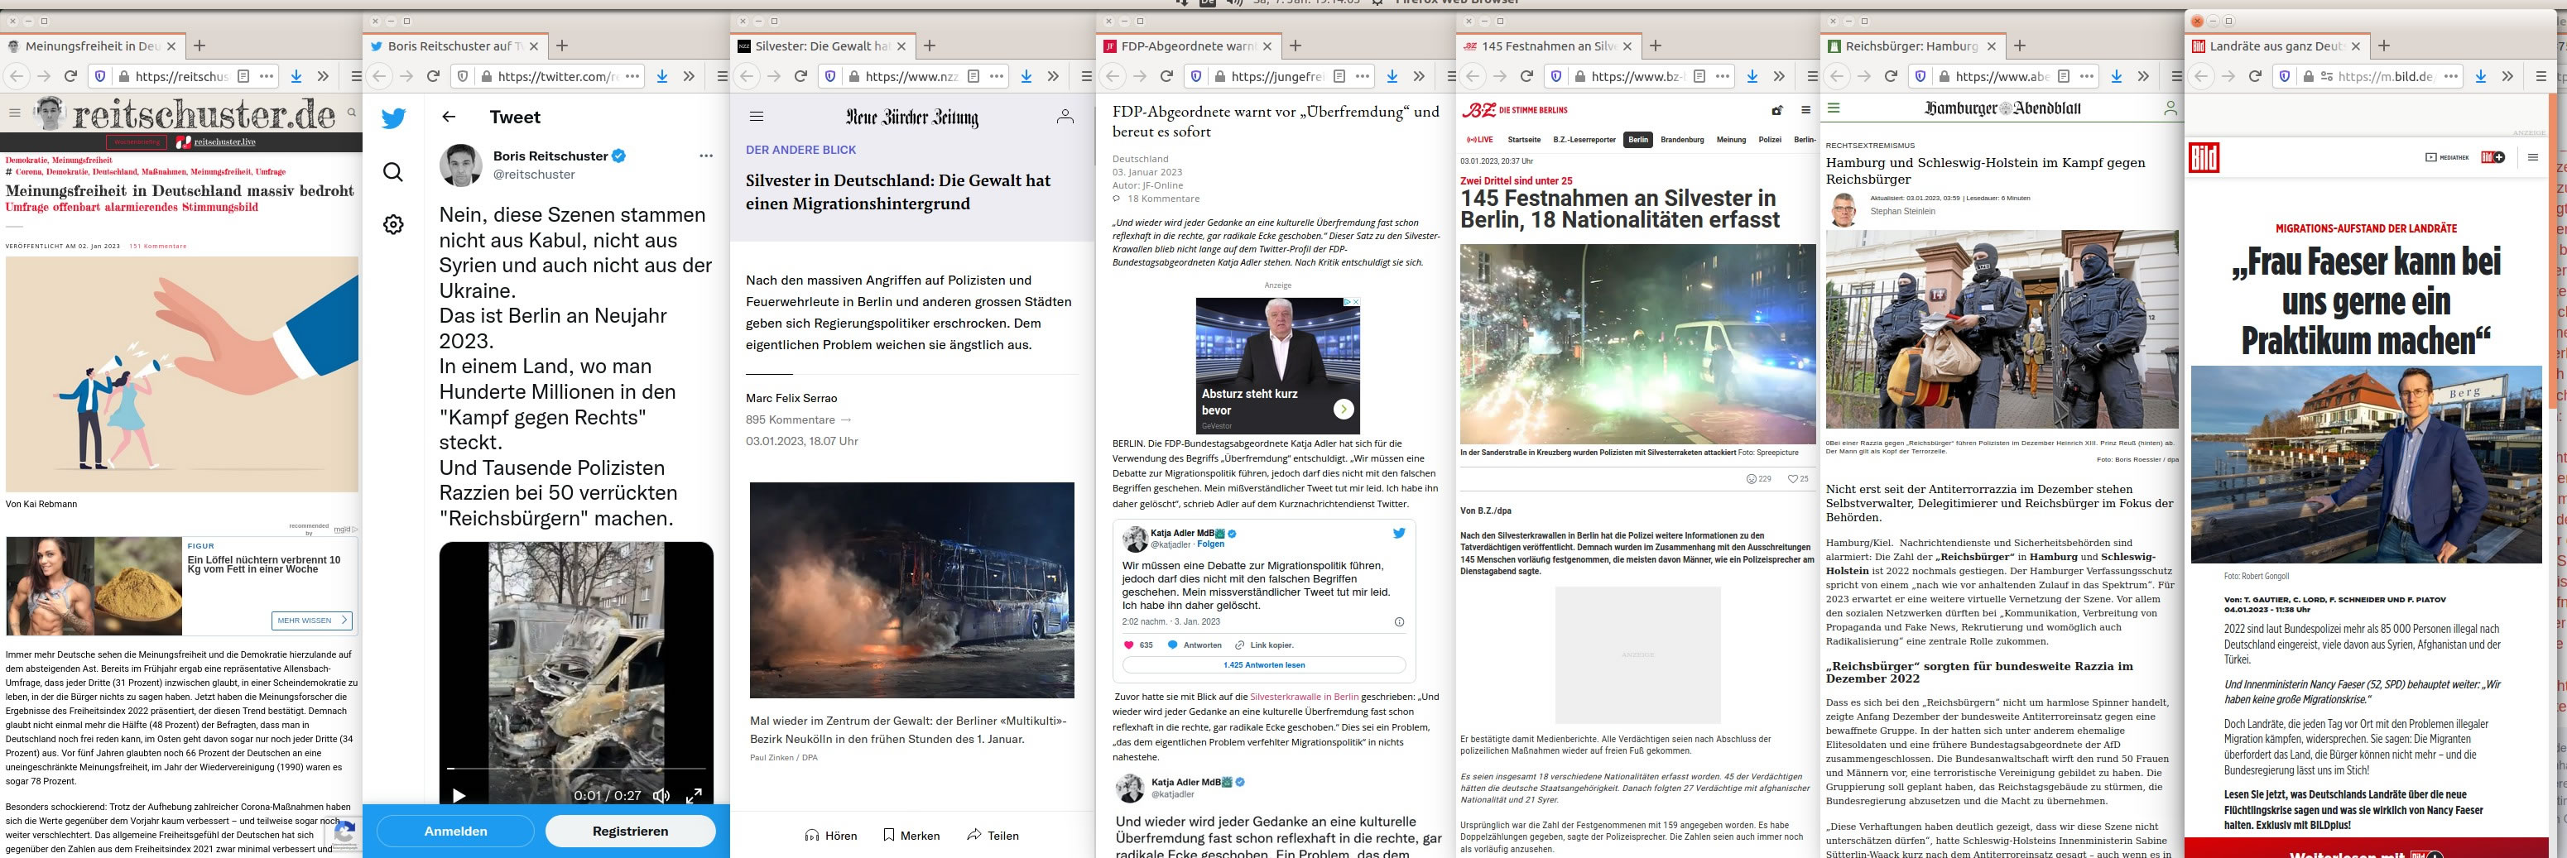Open Brandenburg section on B.Z.
The image size is (2567, 858).
click(1682, 140)
